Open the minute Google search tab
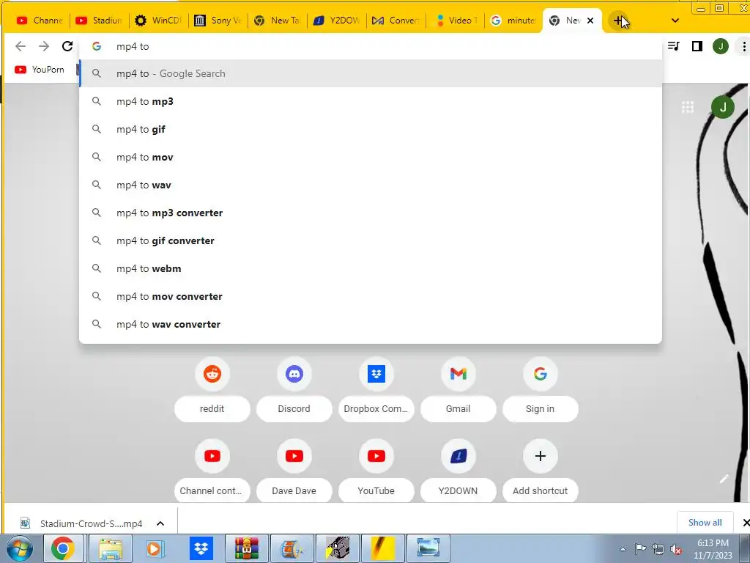Image resolution: width=750 pixels, height=563 pixels. (x=513, y=21)
